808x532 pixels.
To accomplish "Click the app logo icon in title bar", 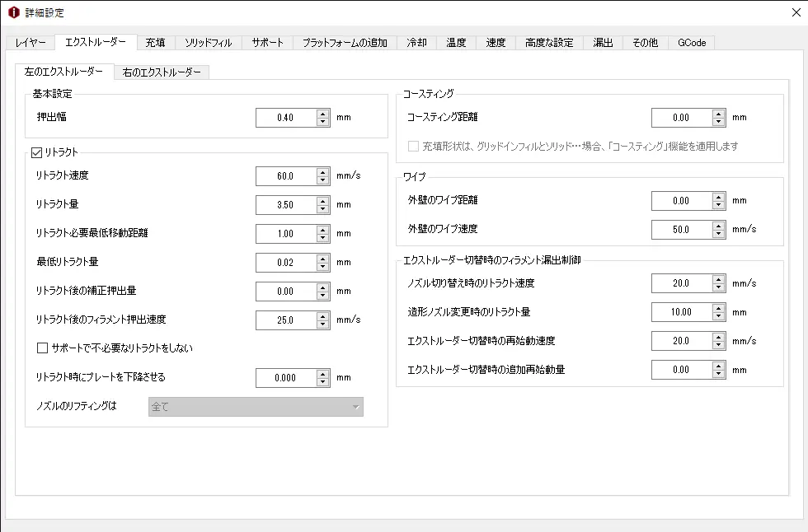I will click(13, 12).
